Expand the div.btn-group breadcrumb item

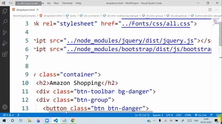(154, 16)
